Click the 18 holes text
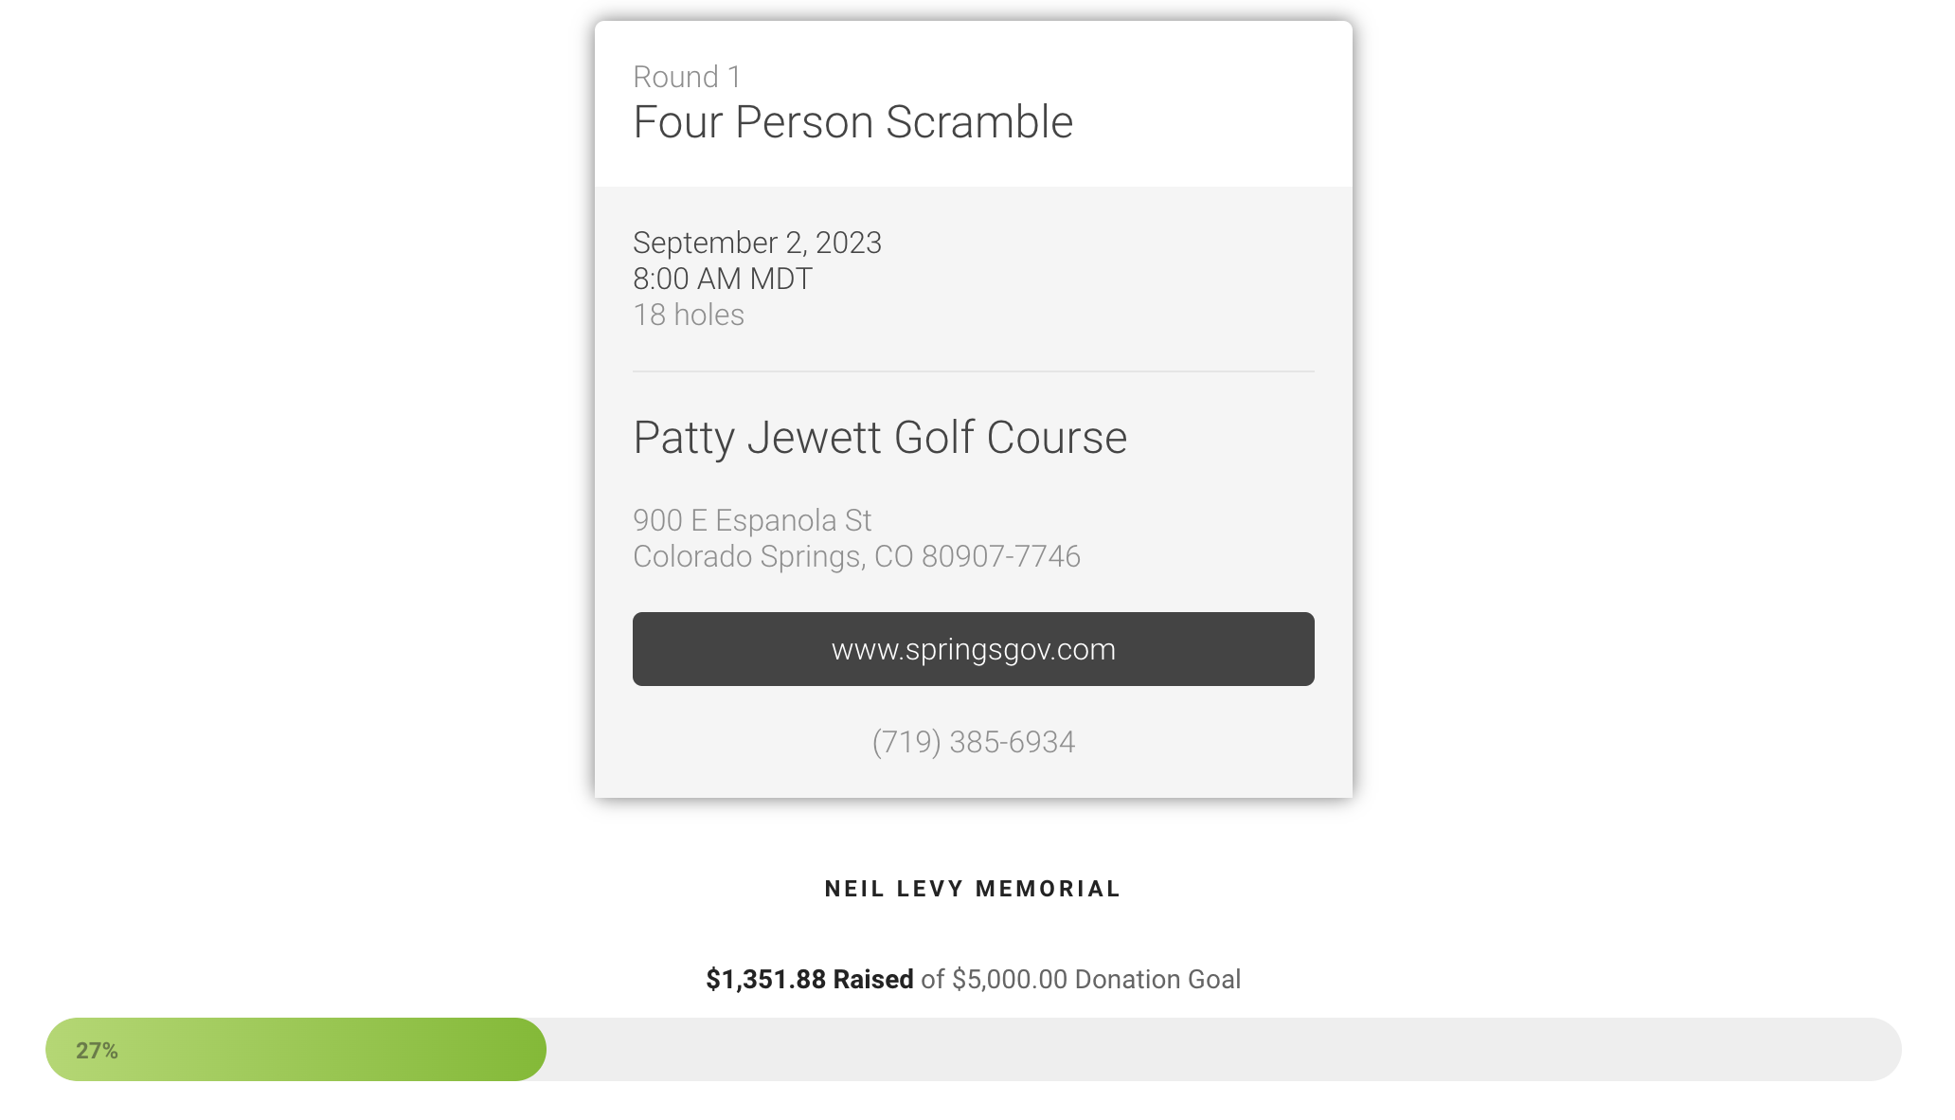The width and height of the screenshot is (1955, 1120). [x=689, y=315]
